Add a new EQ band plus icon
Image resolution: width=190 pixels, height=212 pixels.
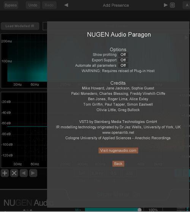pyautogui.click(x=5, y=173)
